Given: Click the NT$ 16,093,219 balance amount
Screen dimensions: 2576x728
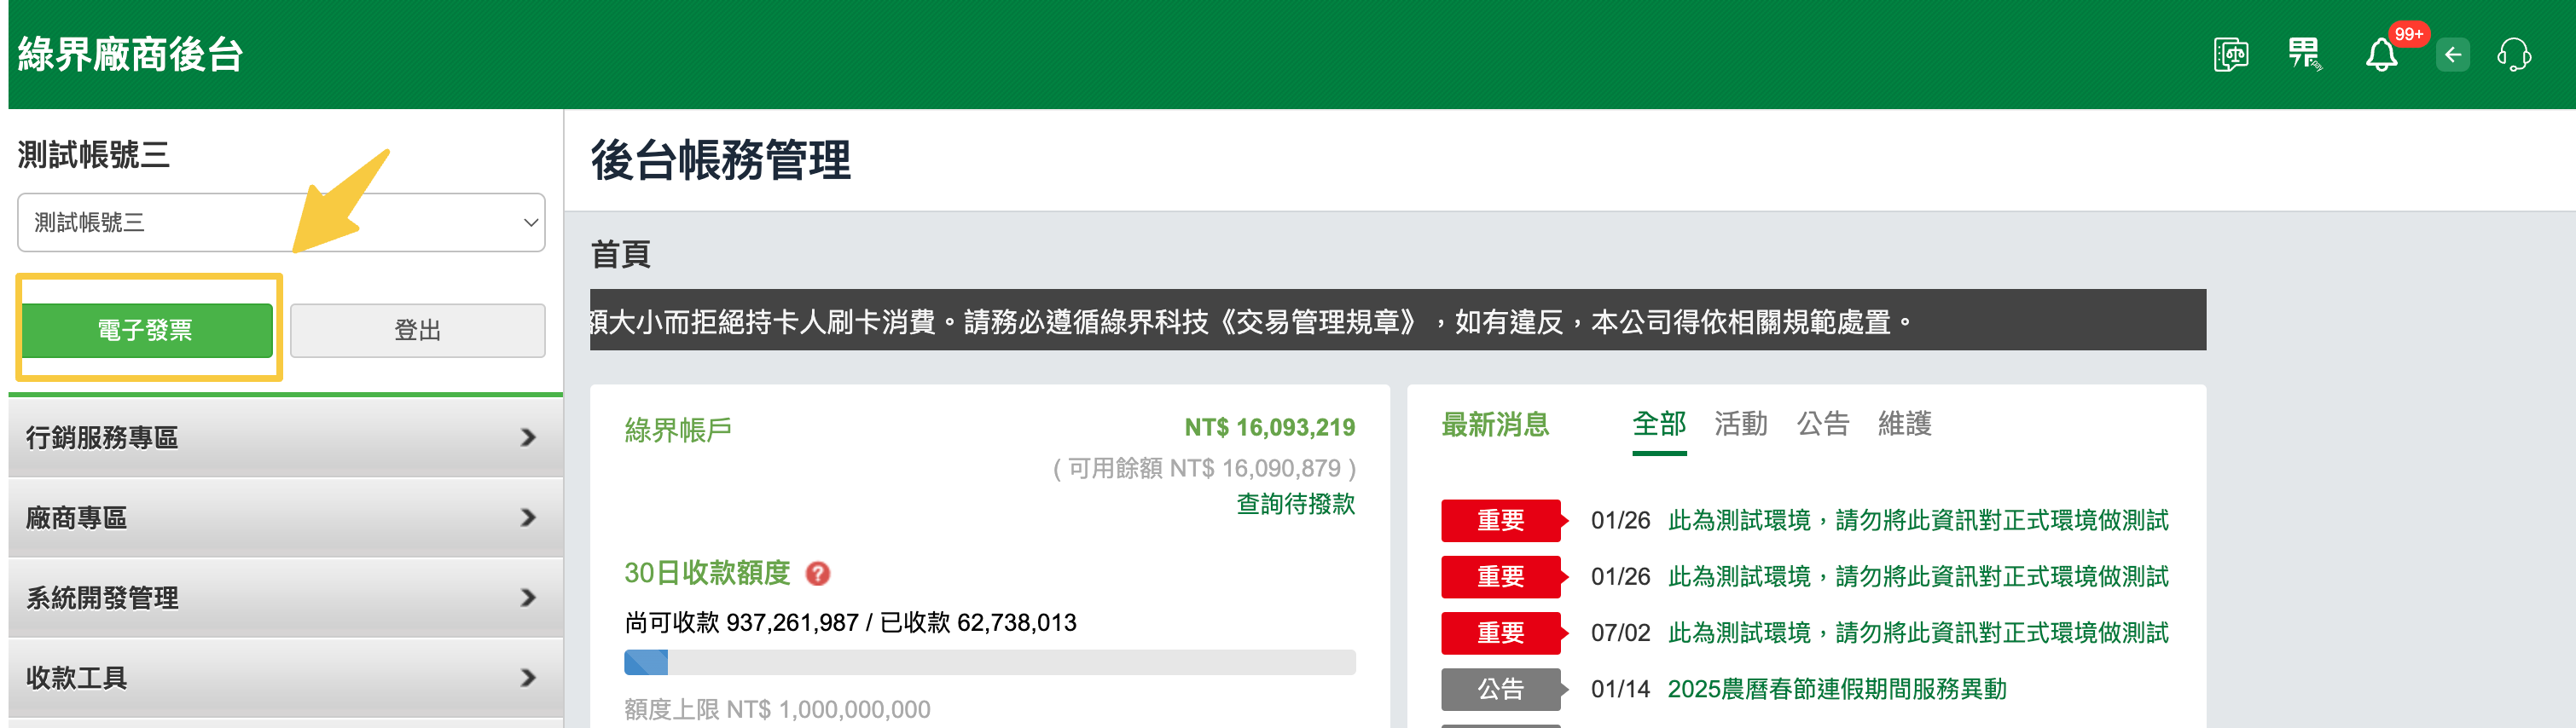Looking at the screenshot, I should pyautogui.click(x=1270, y=427).
